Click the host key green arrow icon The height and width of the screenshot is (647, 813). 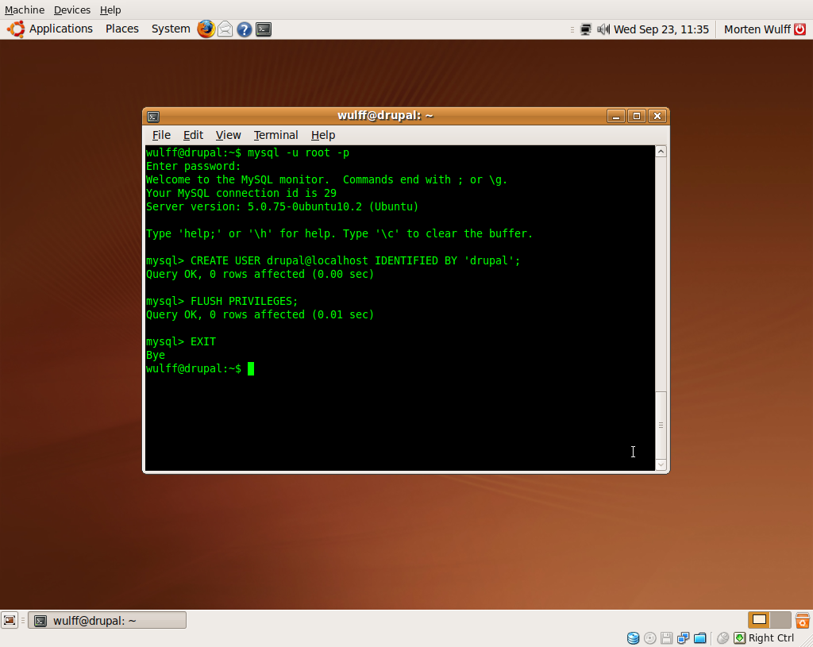tap(740, 638)
